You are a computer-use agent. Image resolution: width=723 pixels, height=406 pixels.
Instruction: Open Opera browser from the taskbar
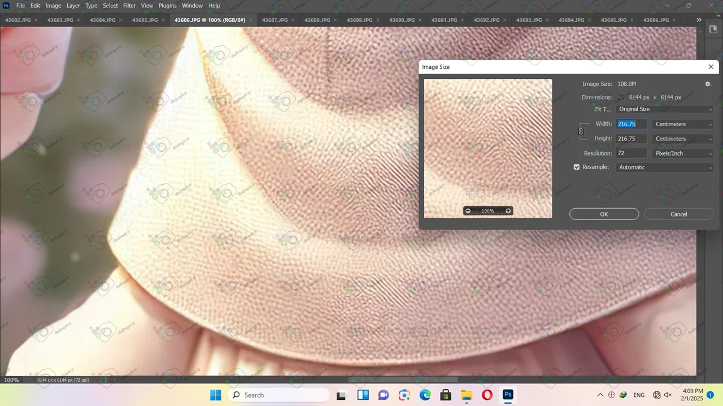pos(487,395)
